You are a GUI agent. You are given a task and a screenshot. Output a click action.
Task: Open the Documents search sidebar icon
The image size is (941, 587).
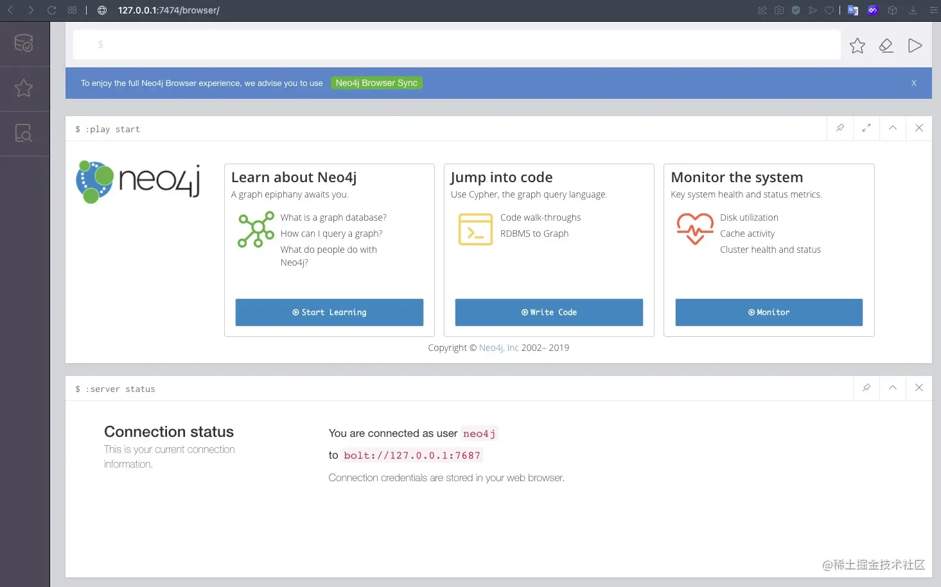pyautogui.click(x=24, y=133)
